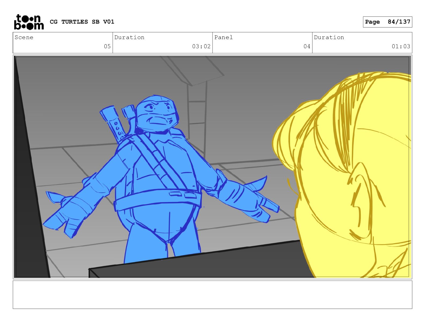Click the Toon Boom logo
The image size is (425, 328).
coord(29,22)
